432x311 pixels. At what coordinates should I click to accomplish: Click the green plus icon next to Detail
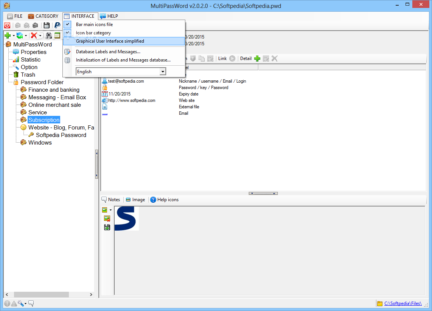(257, 59)
